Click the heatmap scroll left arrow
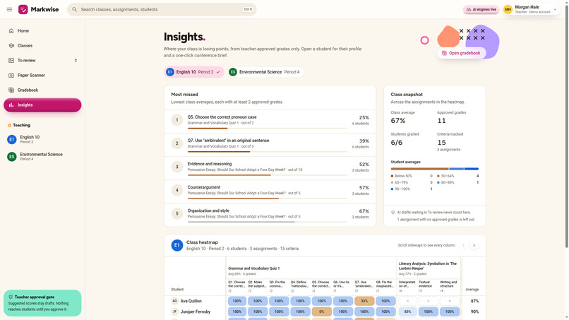Viewport: 569px width, 320px height. point(463,246)
